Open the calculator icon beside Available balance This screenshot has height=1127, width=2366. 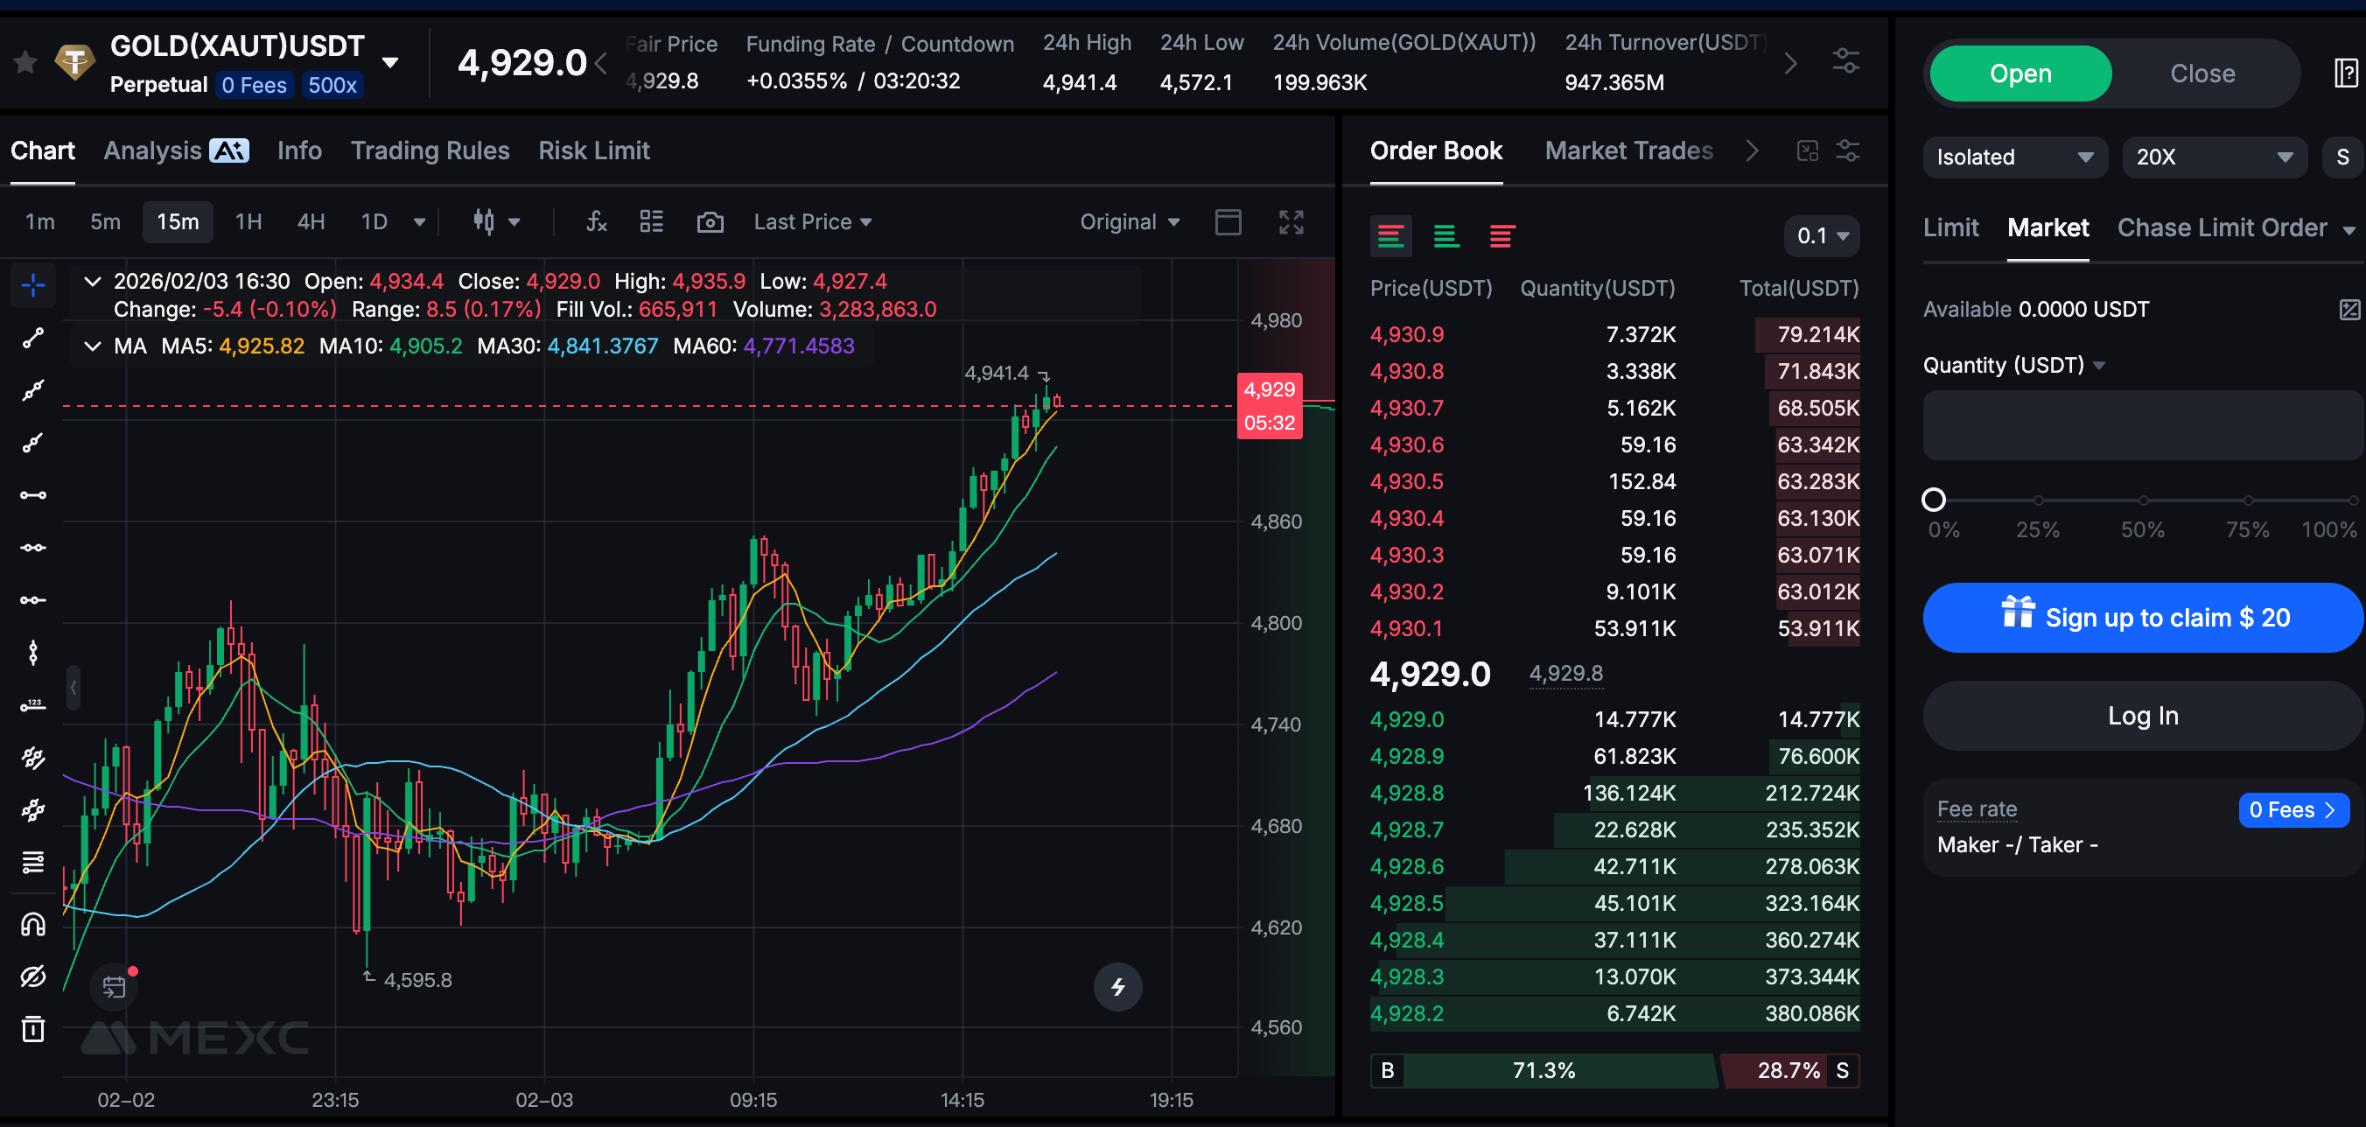click(2348, 310)
